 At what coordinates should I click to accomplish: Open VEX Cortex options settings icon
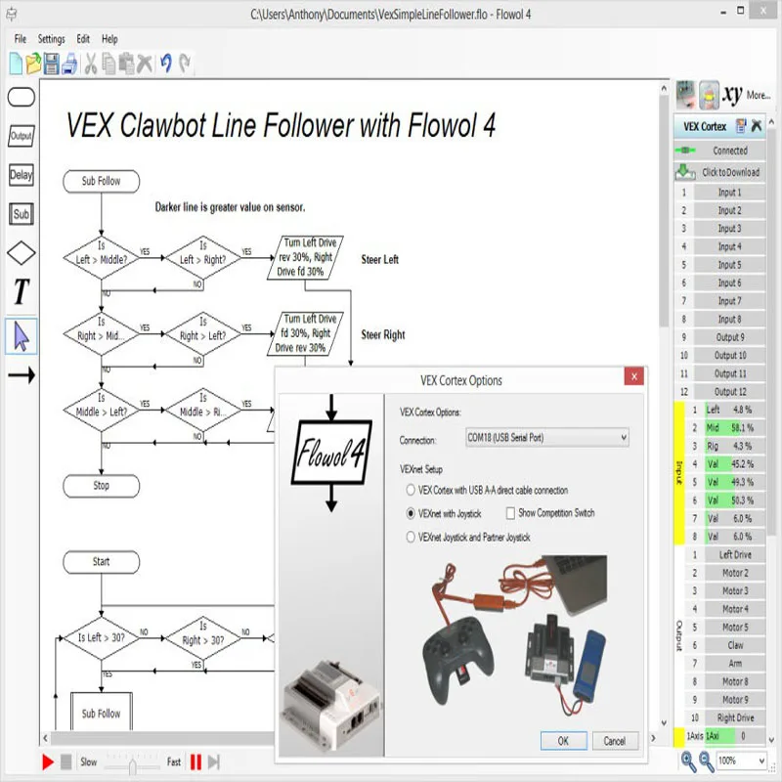tap(741, 126)
